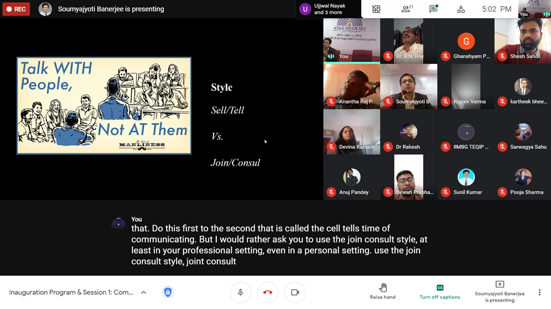Open the participants list showing 21 people

coord(407,9)
